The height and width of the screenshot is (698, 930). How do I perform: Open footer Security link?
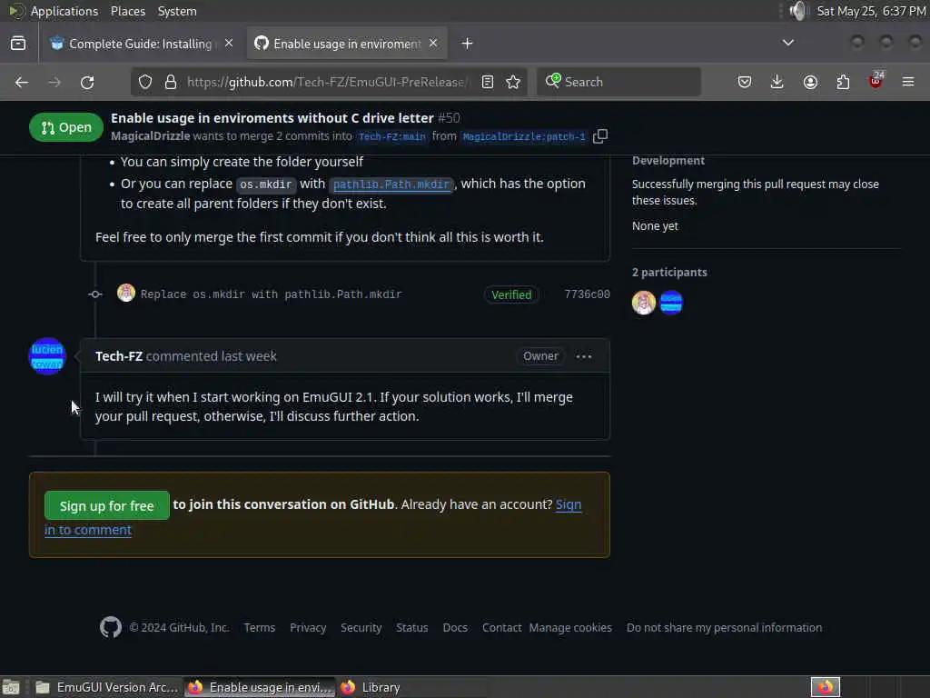click(x=361, y=627)
